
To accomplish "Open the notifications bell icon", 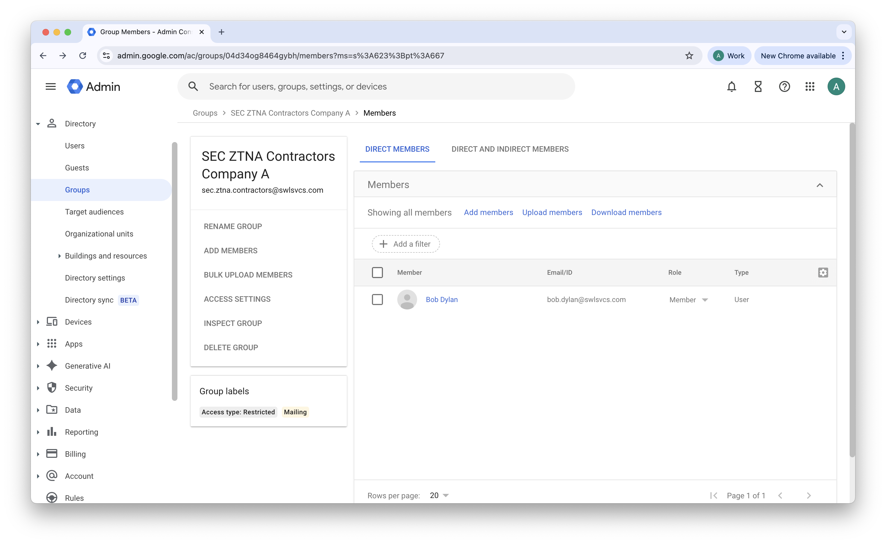I will click(x=731, y=87).
